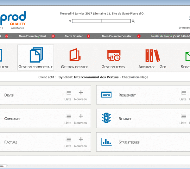Click the Assistance link under the logo
This screenshot has height=169, width=190.
coord(17,28)
